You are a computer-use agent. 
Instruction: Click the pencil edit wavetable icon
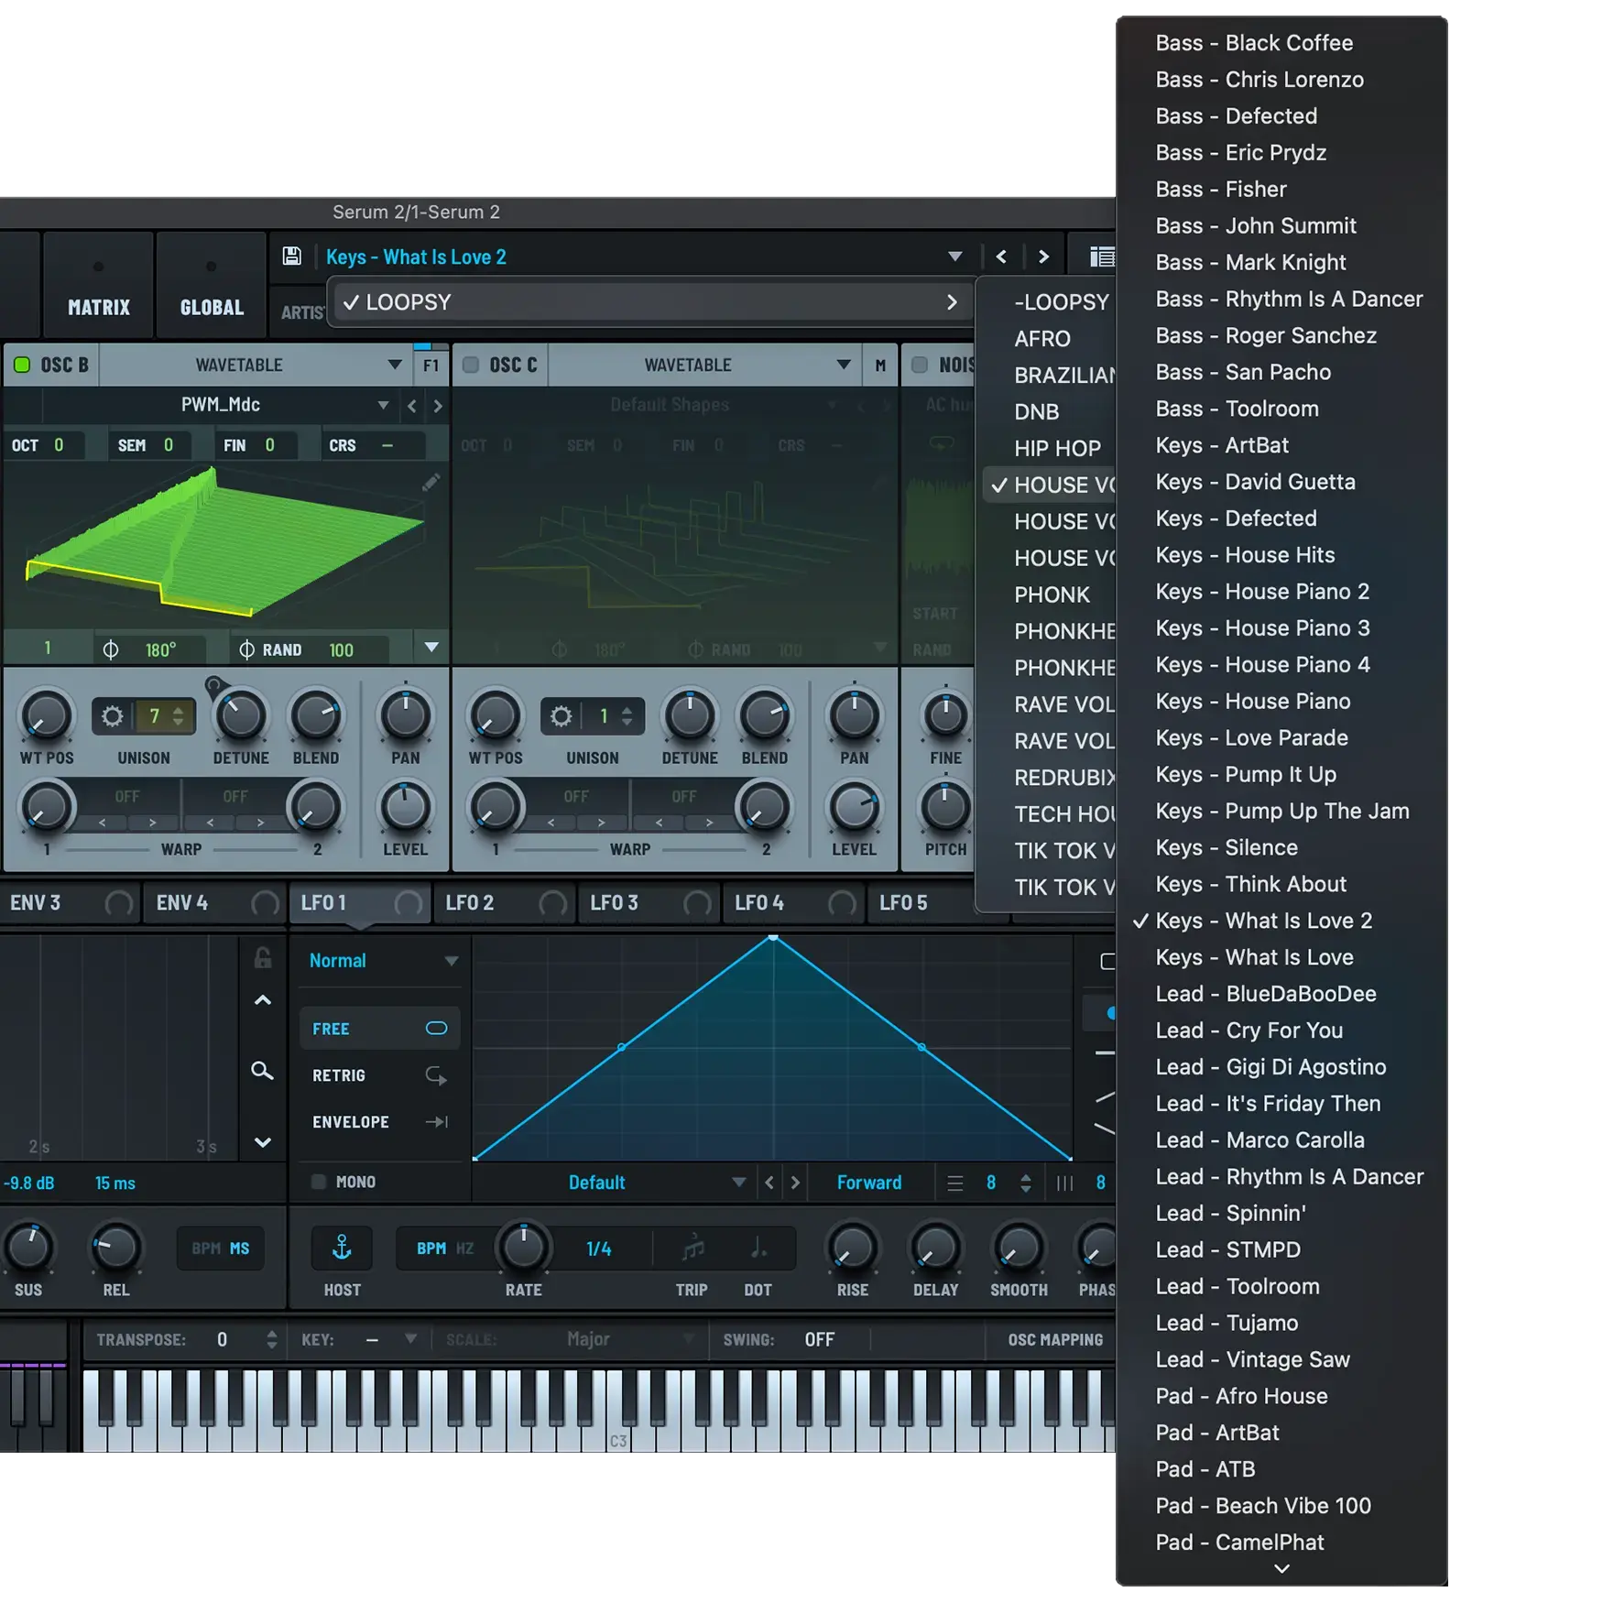(431, 483)
